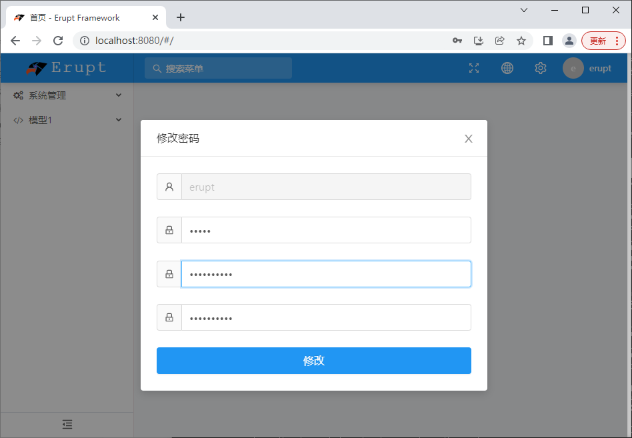Reload the page with refresh icon
This screenshot has height=438, width=632.
point(58,41)
